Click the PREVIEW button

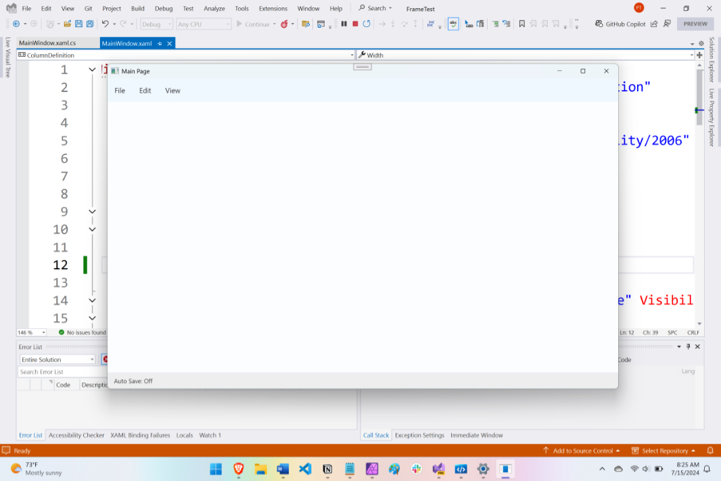[695, 24]
